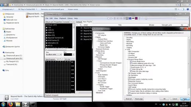Screen dimensions: 191x107
Task: Click the Firefox icon on the taskbar
Action: pos(11,104)
